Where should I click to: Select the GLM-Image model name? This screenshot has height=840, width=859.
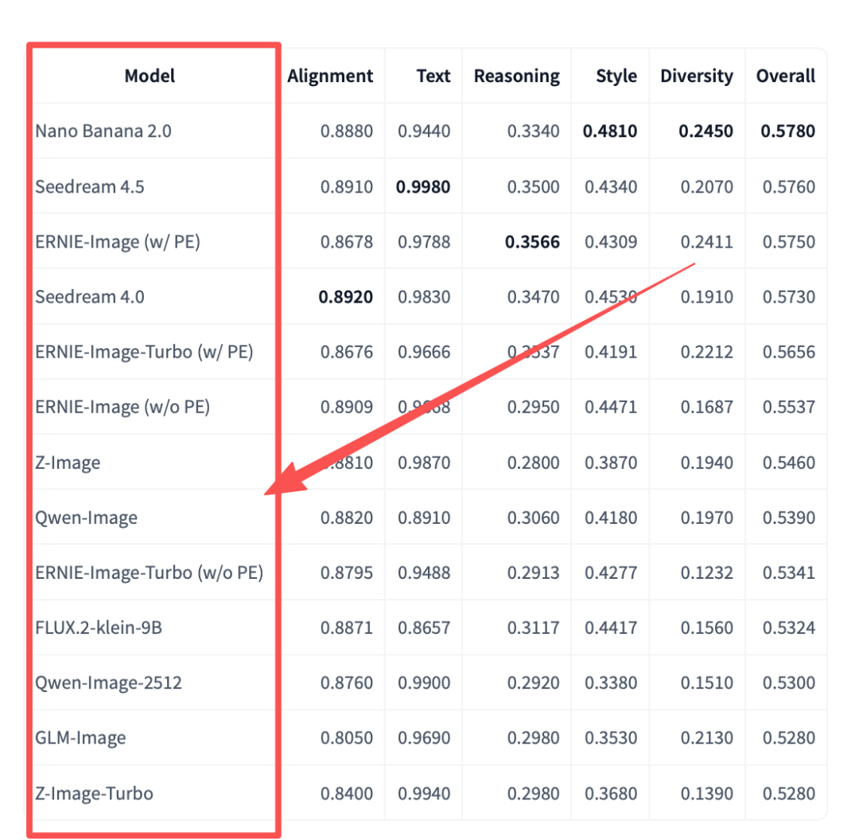click(x=80, y=738)
